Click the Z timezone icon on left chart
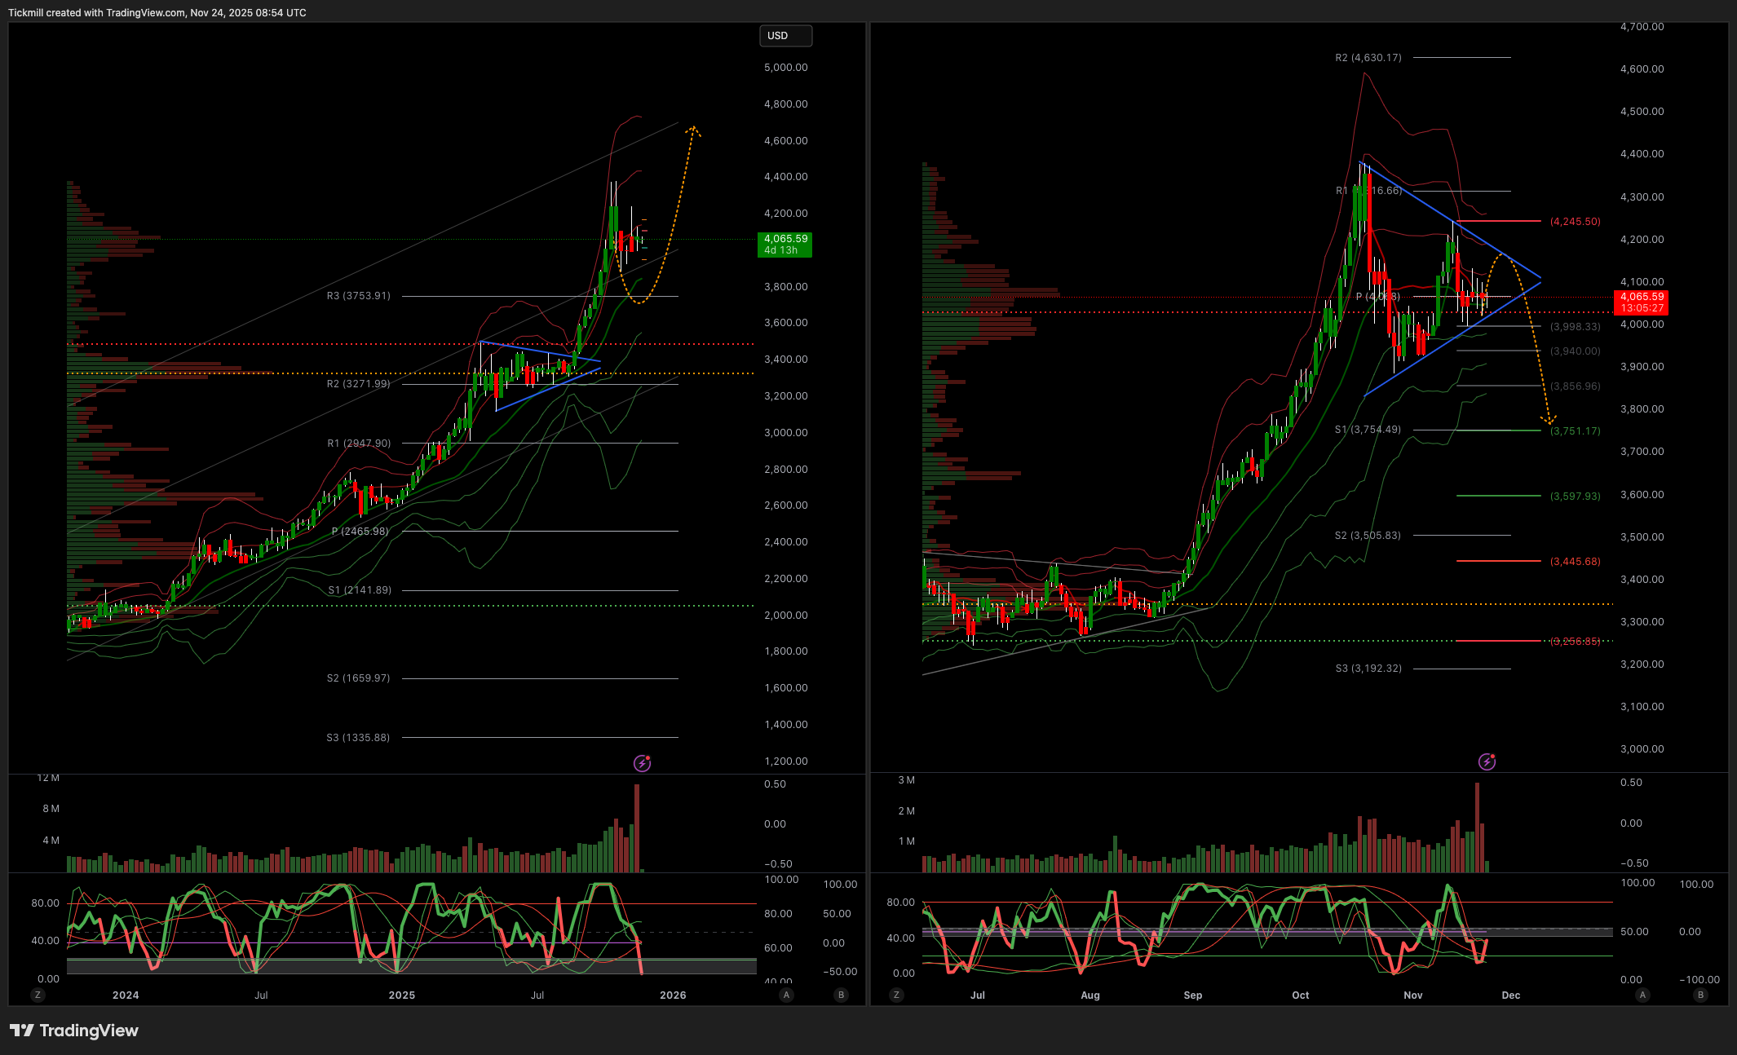 point(38,995)
